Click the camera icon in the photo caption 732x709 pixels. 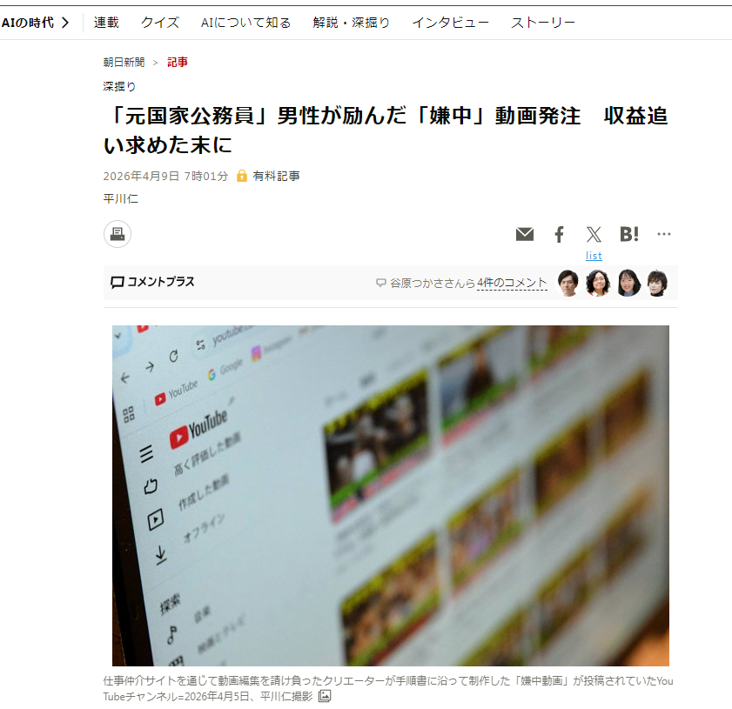click(x=324, y=695)
